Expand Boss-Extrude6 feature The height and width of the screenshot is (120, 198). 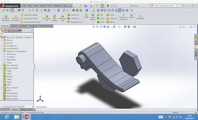[x=2, y=68]
